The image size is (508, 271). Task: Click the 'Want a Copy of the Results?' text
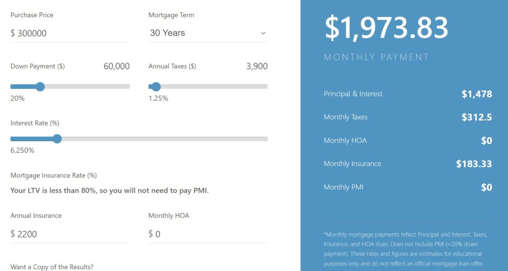[x=52, y=267]
